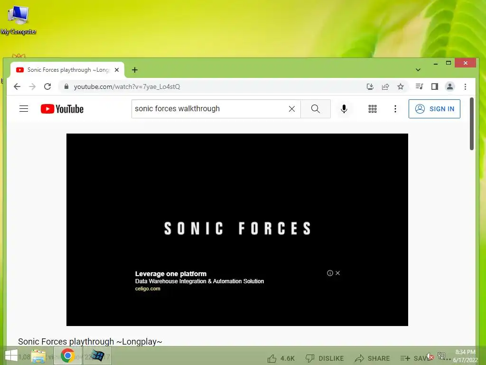Open the media control icon in toolbar

click(x=419, y=86)
